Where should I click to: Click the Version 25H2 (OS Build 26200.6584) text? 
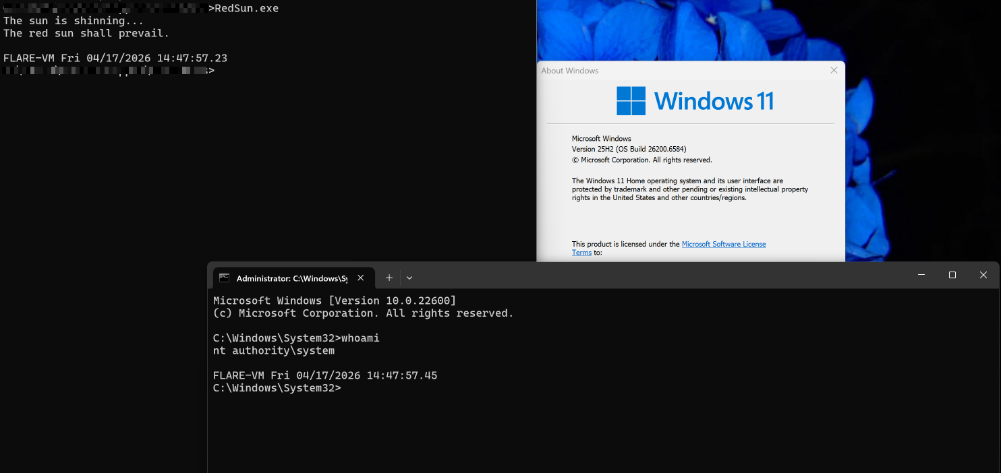coord(629,149)
